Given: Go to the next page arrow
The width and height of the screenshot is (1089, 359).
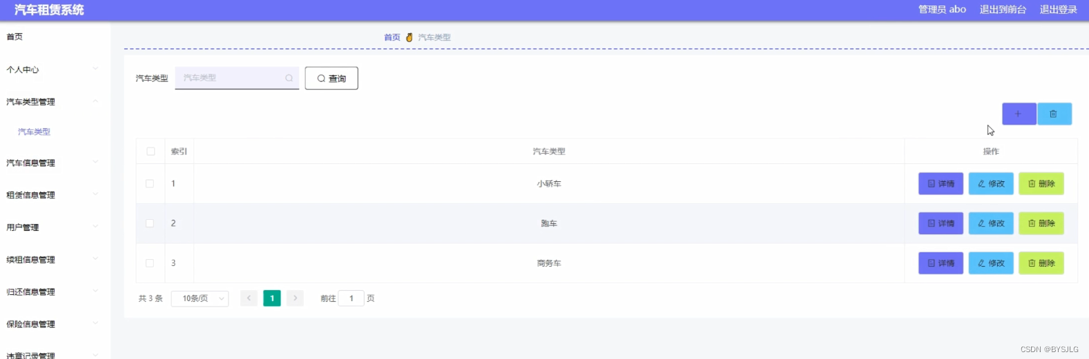Looking at the screenshot, I should tap(295, 298).
